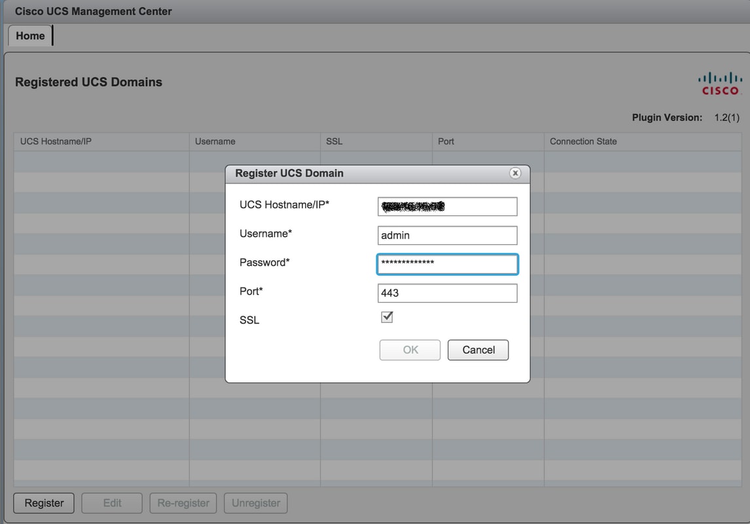
Task: Click the OK button in dialog
Action: click(410, 350)
